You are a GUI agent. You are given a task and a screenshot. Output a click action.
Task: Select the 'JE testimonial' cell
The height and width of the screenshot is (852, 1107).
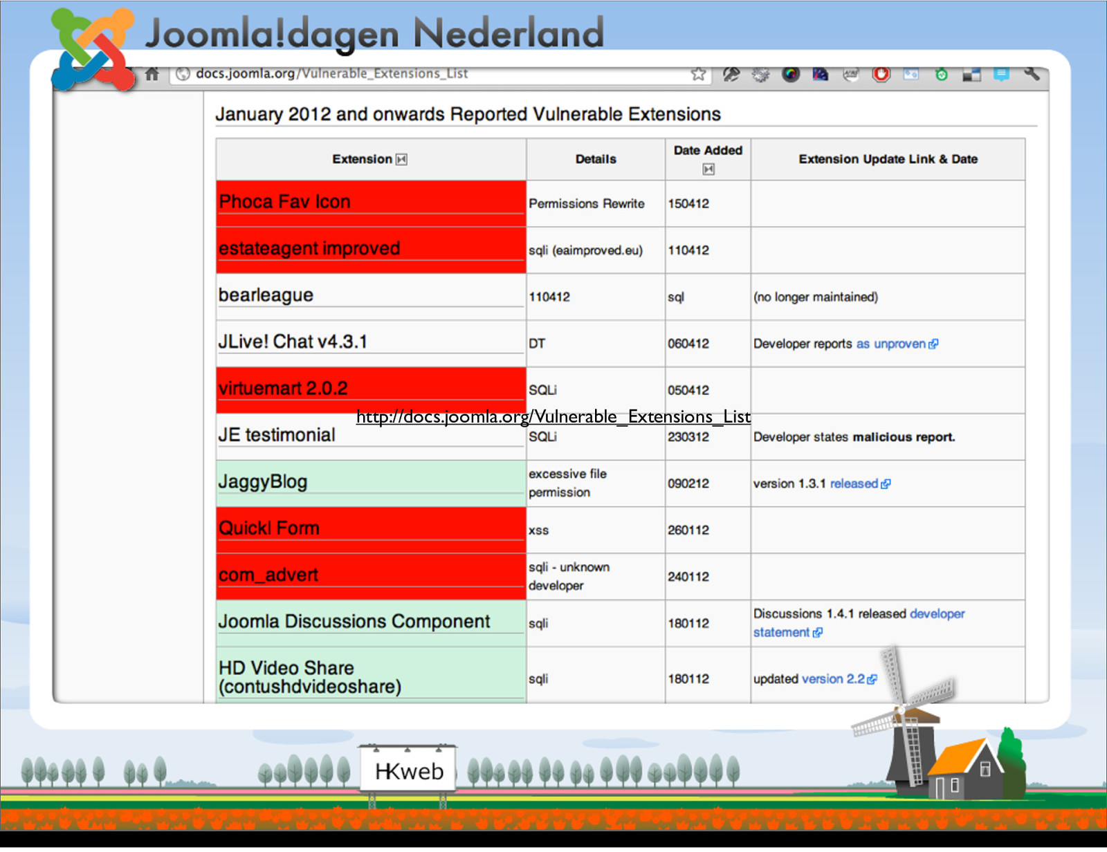[x=371, y=436]
